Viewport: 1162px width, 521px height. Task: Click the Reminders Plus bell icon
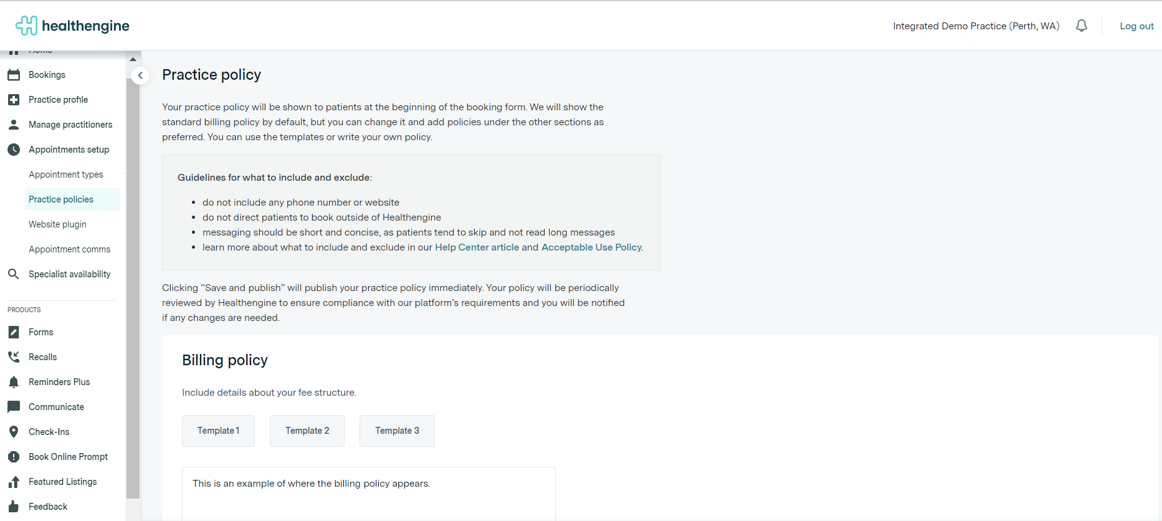pos(14,382)
